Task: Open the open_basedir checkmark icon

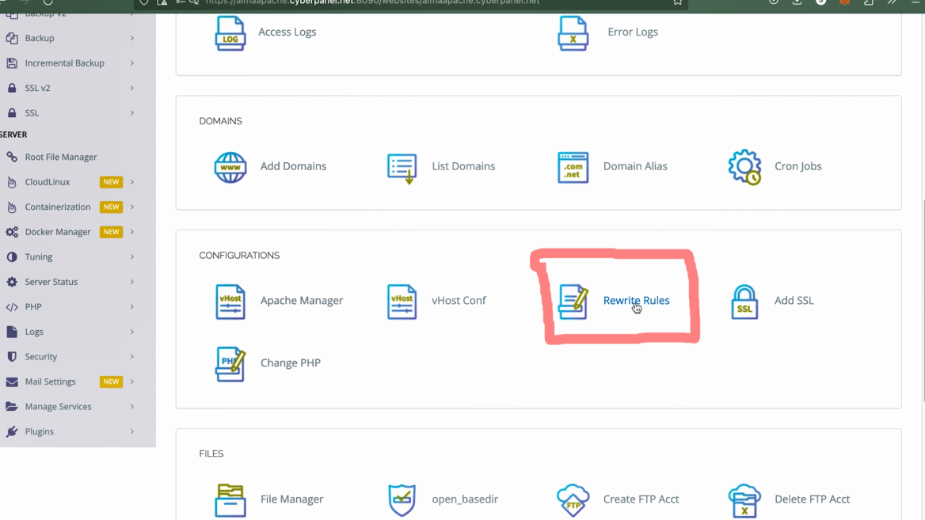Action: point(402,500)
